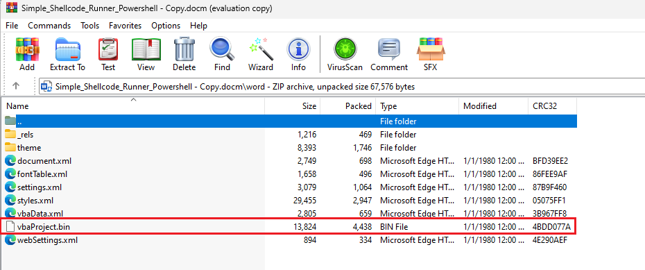Image resolution: width=645 pixels, height=270 pixels.
Task: Open the Favorites menu
Action: [125, 26]
